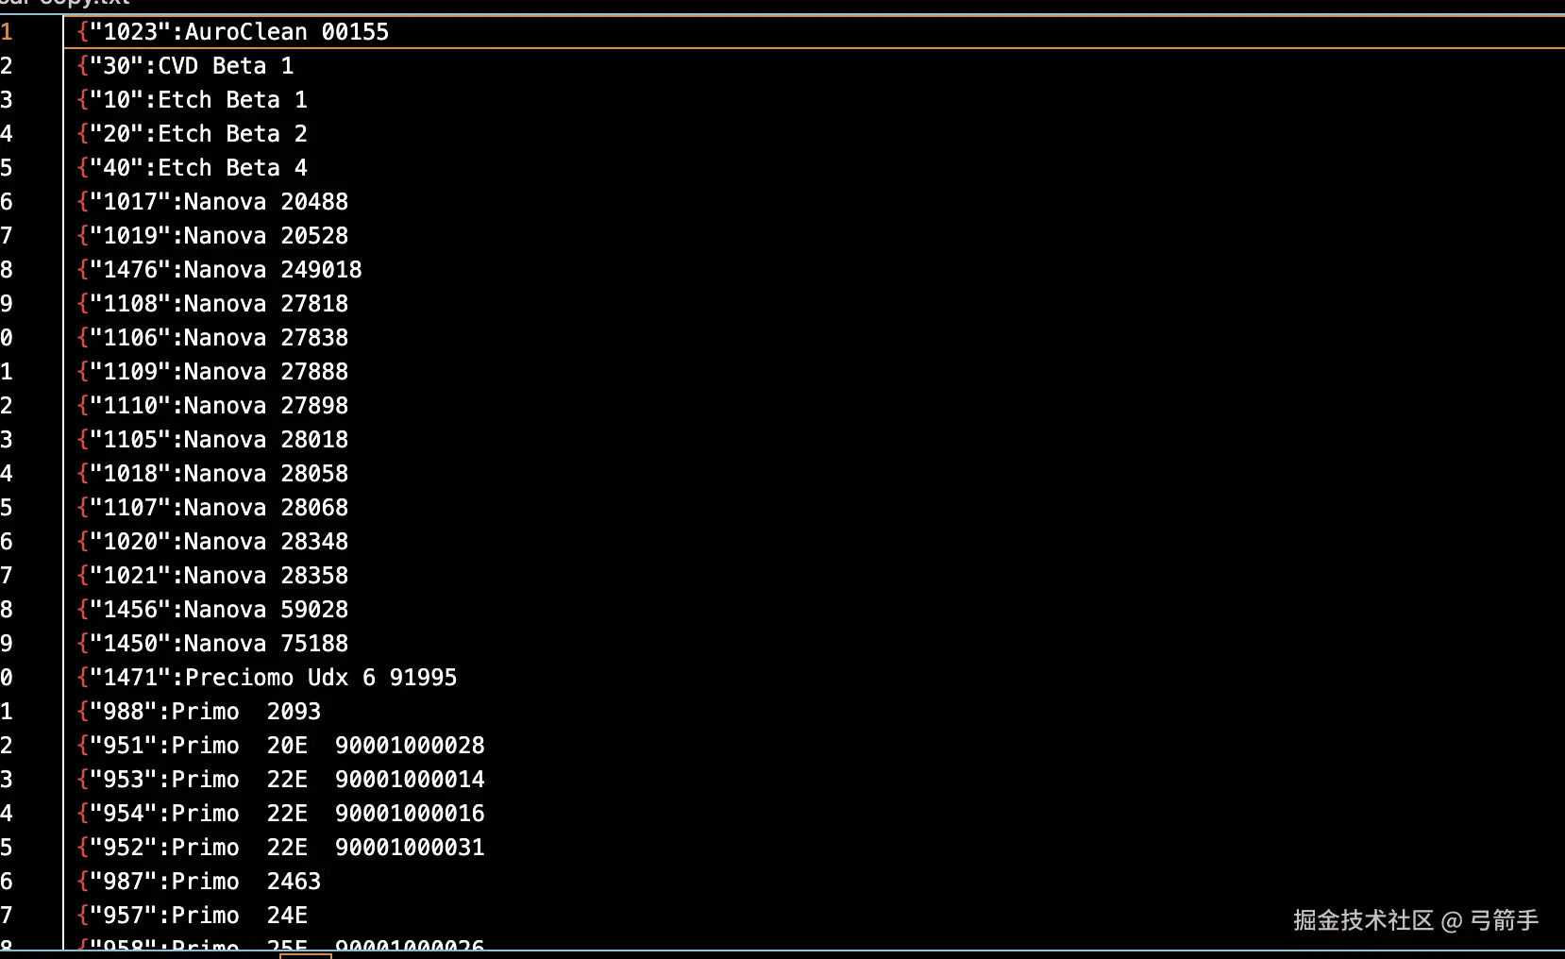Place cursor on "1110":Nanova 27898
Viewport: 1565px width, 959px height.
213,406
